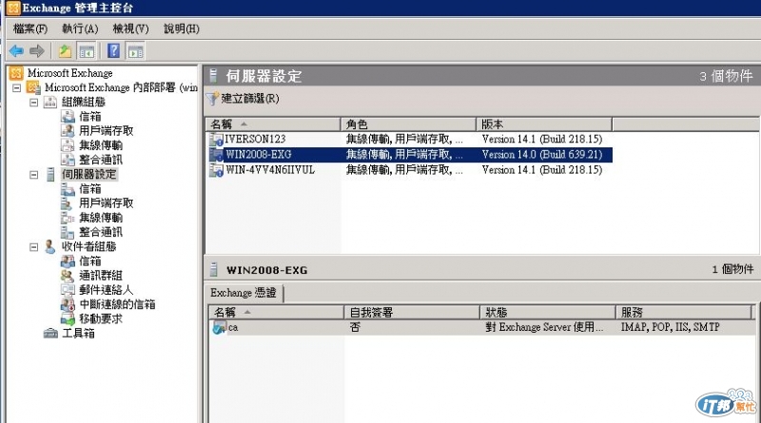
Task: Click the 否 self-signed cell
Action: pos(355,327)
